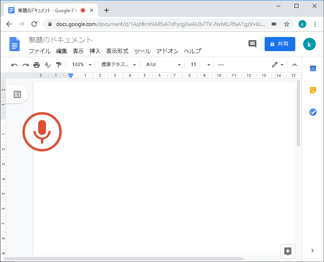The height and width of the screenshot is (262, 324).
Task: Open comment history speech bubble icon
Action: coord(252,44)
